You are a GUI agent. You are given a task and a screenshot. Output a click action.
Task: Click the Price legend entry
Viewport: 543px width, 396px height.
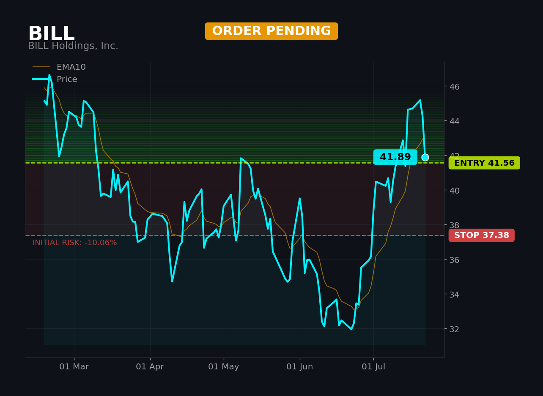point(55,79)
